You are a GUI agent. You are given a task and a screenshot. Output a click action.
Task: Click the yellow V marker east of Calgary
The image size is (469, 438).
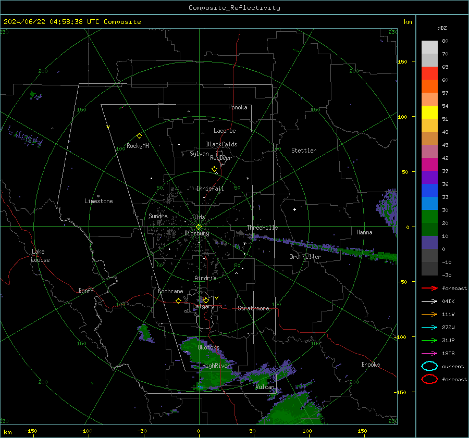point(216,298)
